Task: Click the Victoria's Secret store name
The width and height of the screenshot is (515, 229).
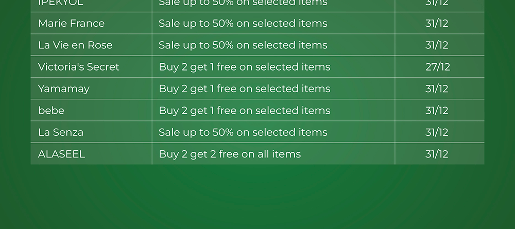Action: [78, 67]
